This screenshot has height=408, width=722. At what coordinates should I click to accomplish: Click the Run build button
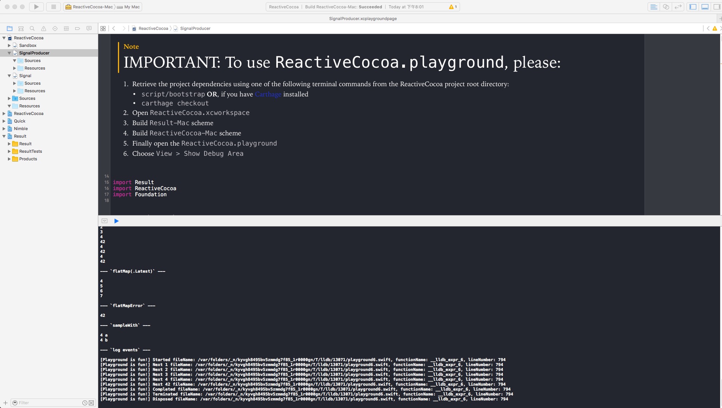point(36,7)
